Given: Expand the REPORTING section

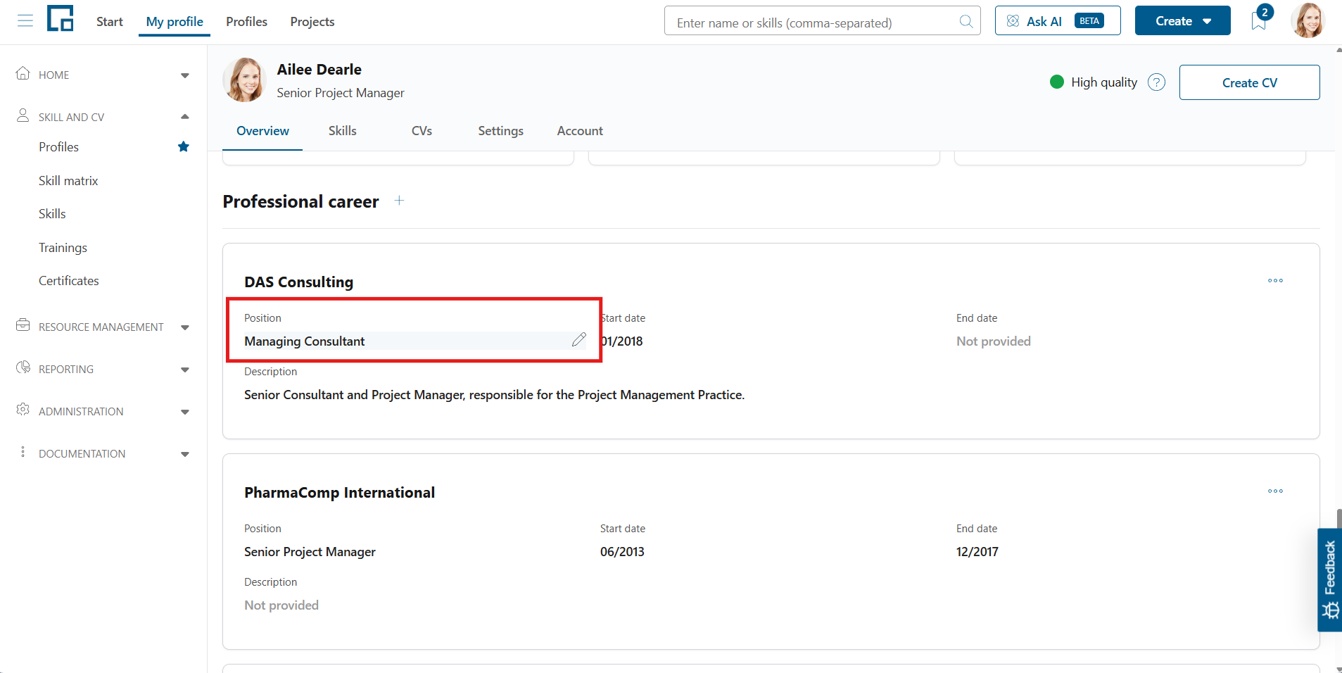Looking at the screenshot, I should point(185,370).
